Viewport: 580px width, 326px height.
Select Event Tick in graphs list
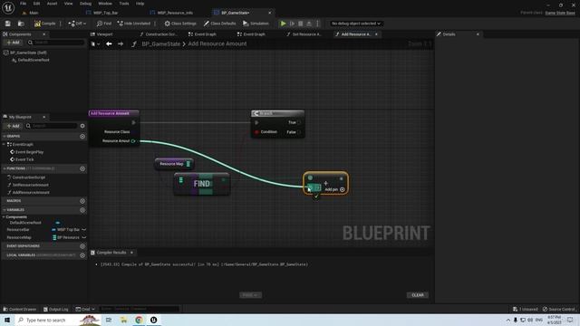point(24,159)
